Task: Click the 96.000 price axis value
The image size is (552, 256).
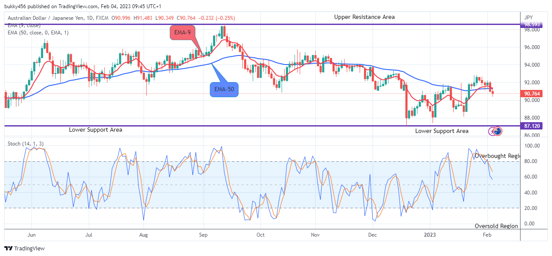Action: (533, 47)
